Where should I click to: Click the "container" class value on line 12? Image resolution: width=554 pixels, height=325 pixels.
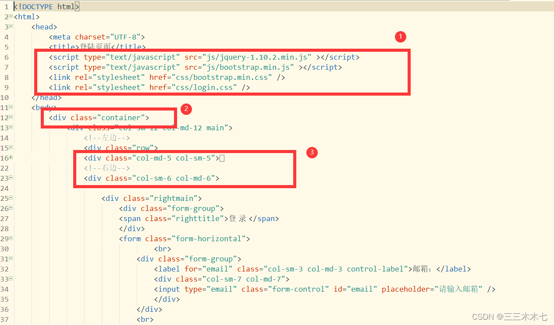121,118
